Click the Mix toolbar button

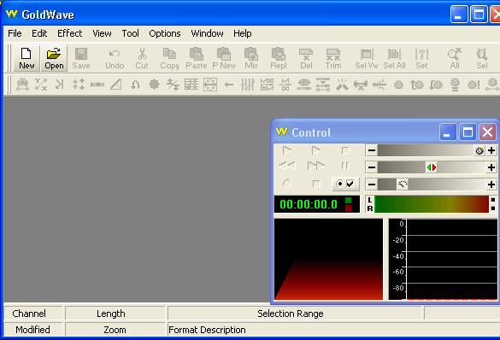(x=251, y=58)
